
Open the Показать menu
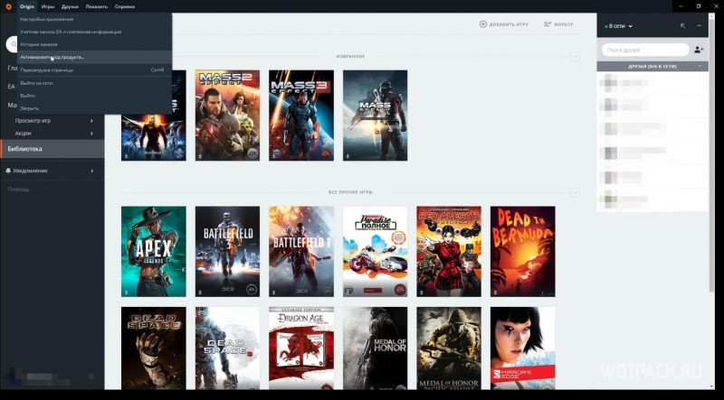97,6
